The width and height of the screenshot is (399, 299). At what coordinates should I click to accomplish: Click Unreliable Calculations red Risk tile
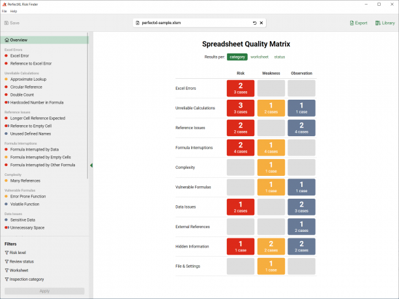(241, 108)
